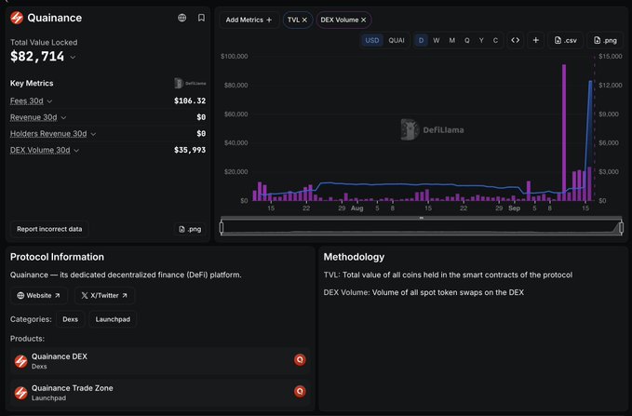Click the Key Metrics heading
This screenshot has height=416, width=632.
(x=32, y=83)
